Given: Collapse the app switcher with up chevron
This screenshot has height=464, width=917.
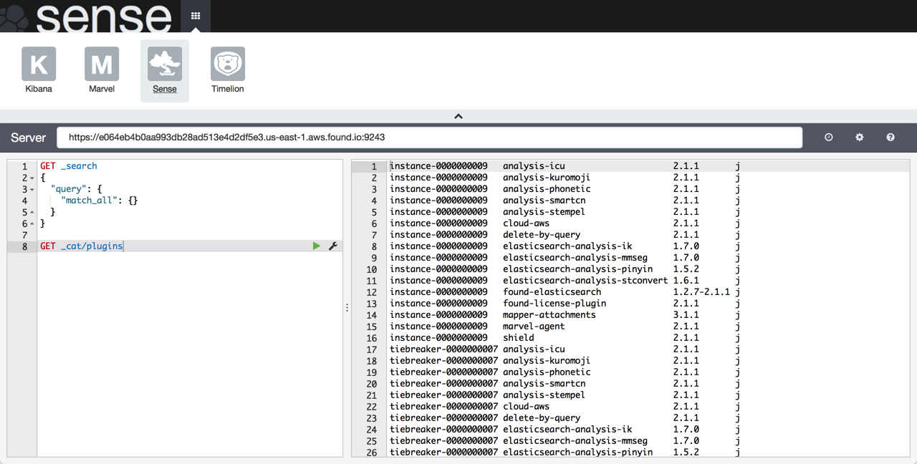Looking at the screenshot, I should (458, 116).
